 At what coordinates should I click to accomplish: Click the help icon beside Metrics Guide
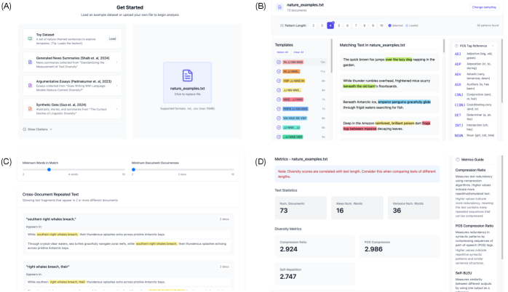coord(458,159)
